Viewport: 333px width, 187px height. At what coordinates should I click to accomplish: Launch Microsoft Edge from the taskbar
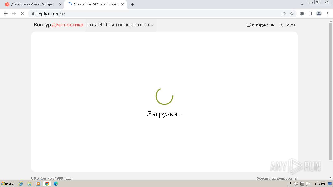(x=56, y=184)
